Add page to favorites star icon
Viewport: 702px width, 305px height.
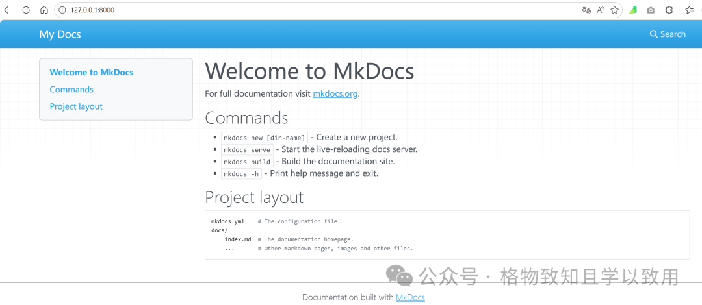coord(615,10)
